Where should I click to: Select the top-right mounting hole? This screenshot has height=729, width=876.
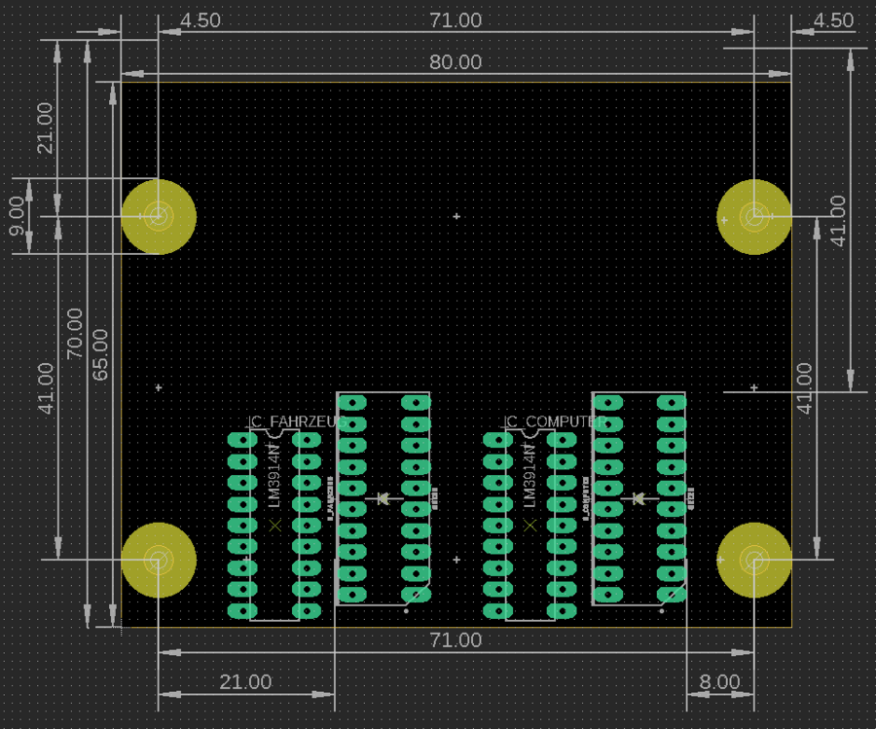[754, 216]
